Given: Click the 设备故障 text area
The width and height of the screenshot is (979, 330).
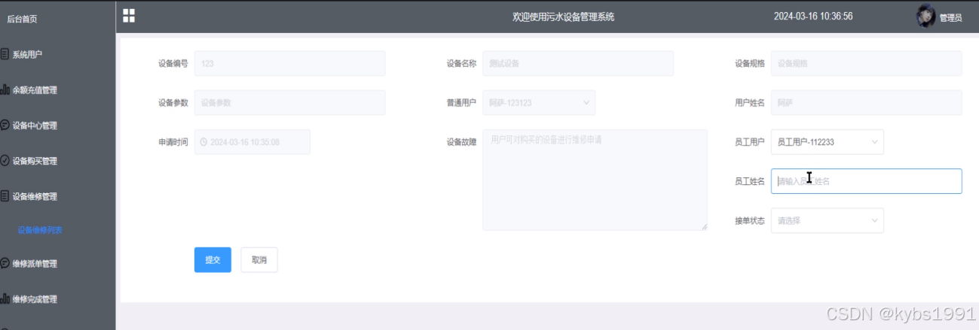Looking at the screenshot, I should pyautogui.click(x=595, y=180).
